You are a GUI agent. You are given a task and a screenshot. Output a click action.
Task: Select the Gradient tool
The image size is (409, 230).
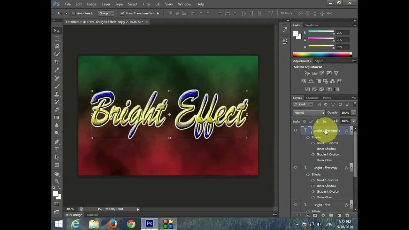click(57, 118)
